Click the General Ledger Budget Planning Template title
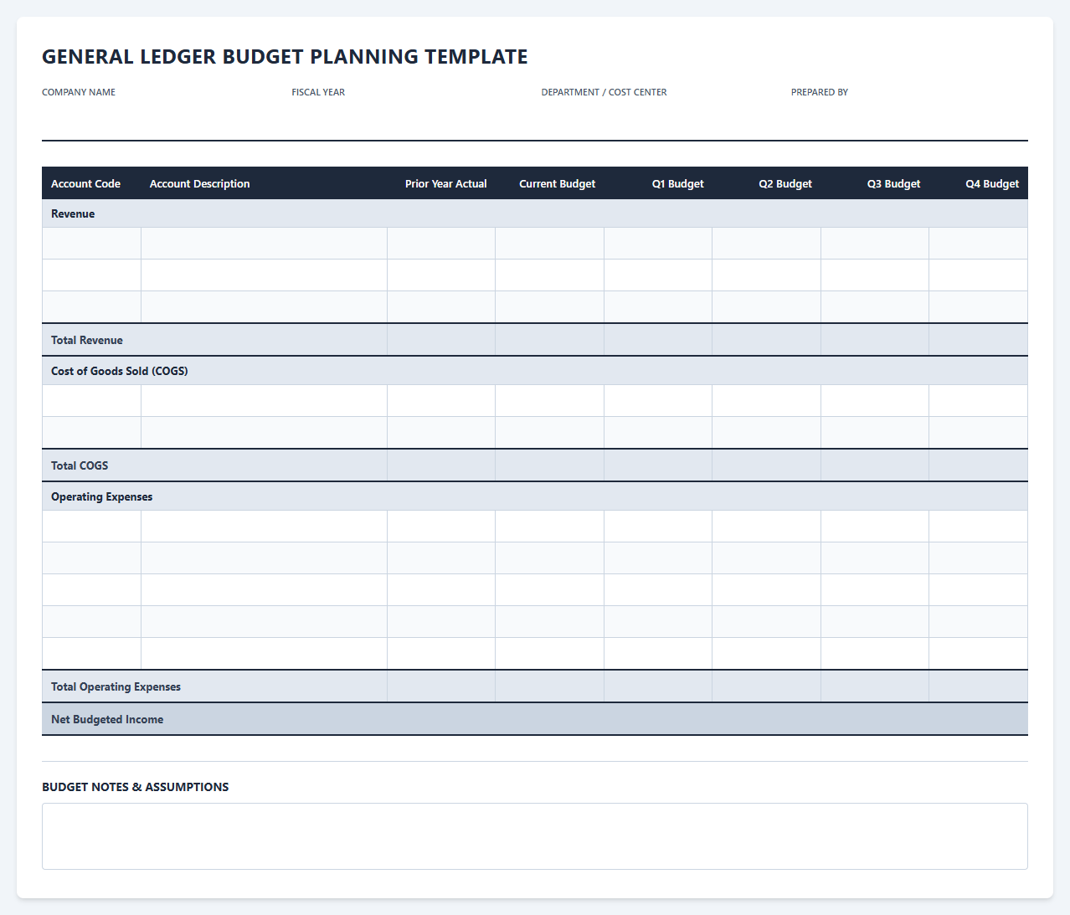The image size is (1070, 915). (x=285, y=57)
